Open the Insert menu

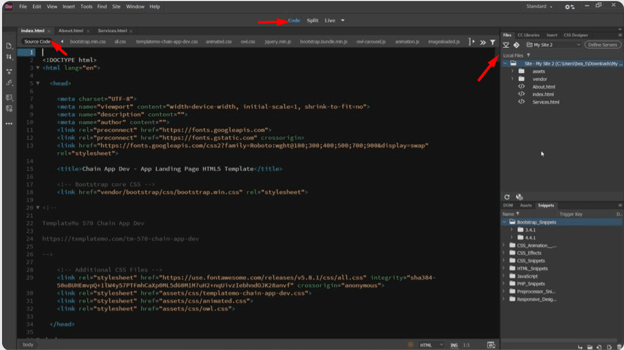(68, 7)
